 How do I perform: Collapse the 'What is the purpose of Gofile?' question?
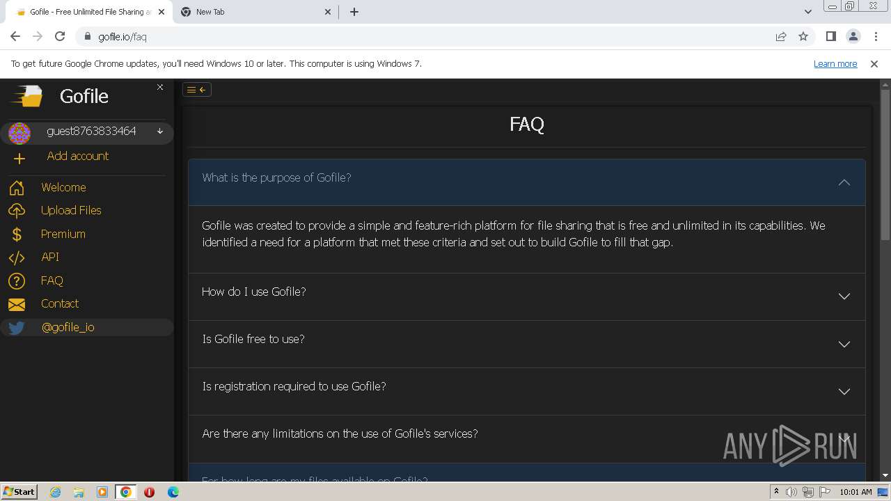tap(526, 182)
